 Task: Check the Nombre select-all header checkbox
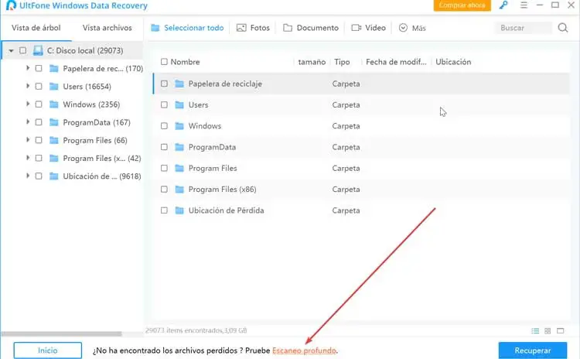[164, 61]
